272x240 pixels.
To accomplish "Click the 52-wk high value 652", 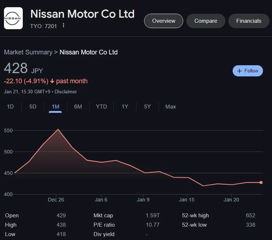I will tap(250, 215).
